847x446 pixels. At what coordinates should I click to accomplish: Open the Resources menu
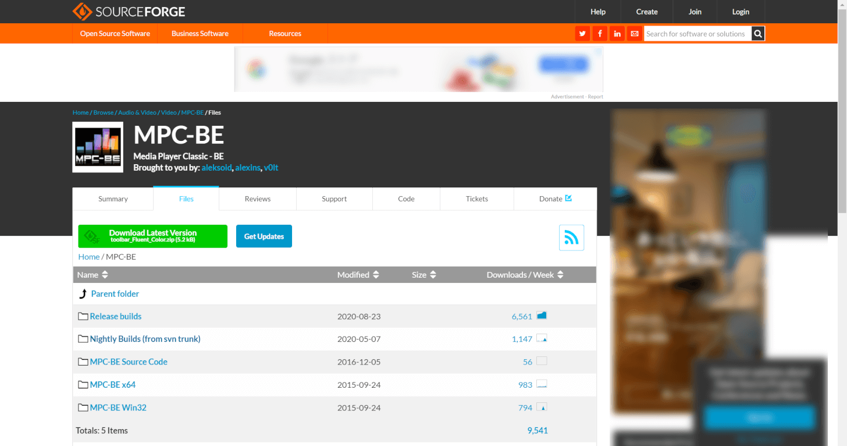coord(285,33)
